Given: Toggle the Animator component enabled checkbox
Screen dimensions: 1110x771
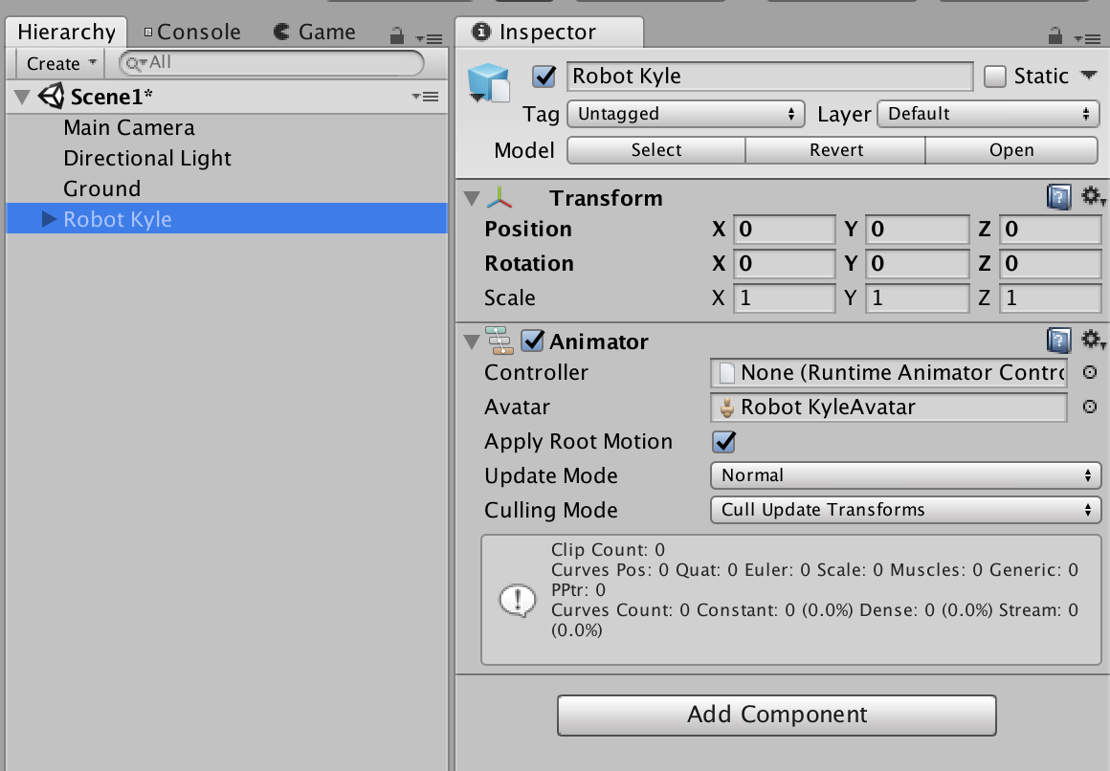Looking at the screenshot, I should (x=532, y=341).
